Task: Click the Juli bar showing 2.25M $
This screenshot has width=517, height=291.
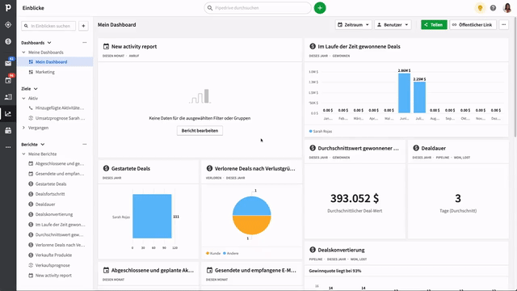Action: 419,97
